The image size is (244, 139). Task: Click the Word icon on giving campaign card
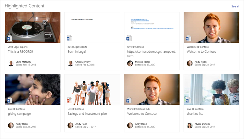(x=10, y=101)
